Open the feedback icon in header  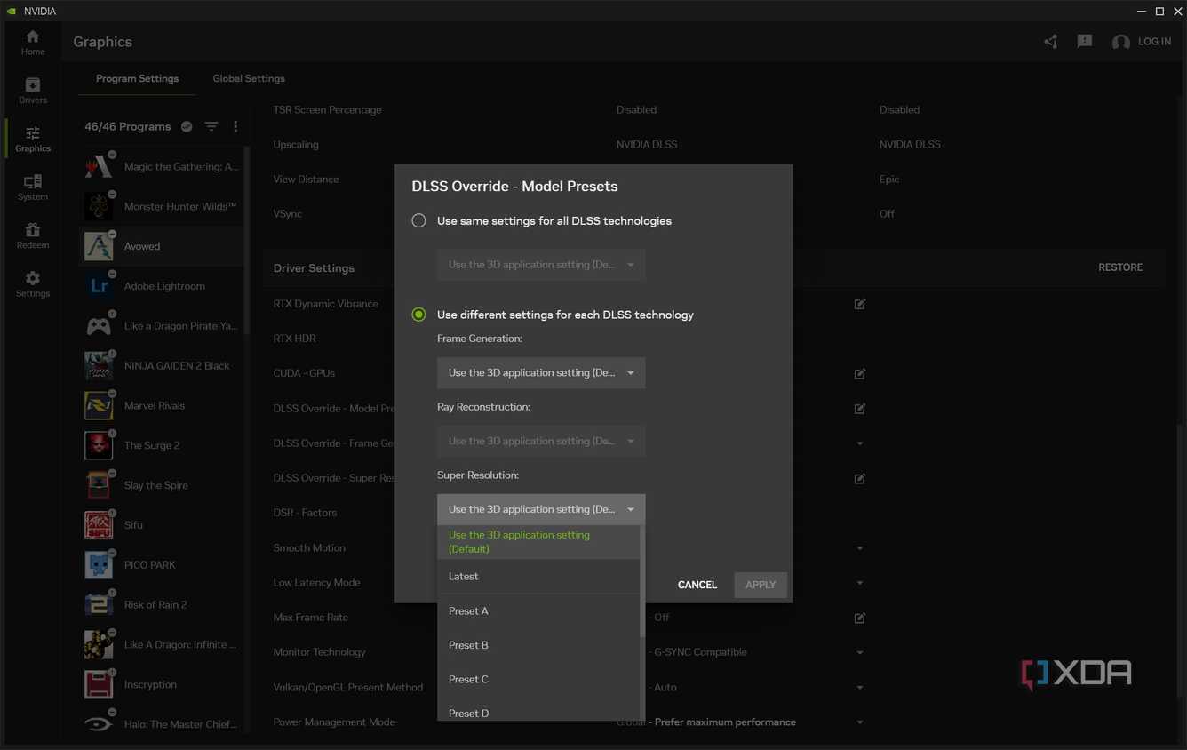[1085, 42]
